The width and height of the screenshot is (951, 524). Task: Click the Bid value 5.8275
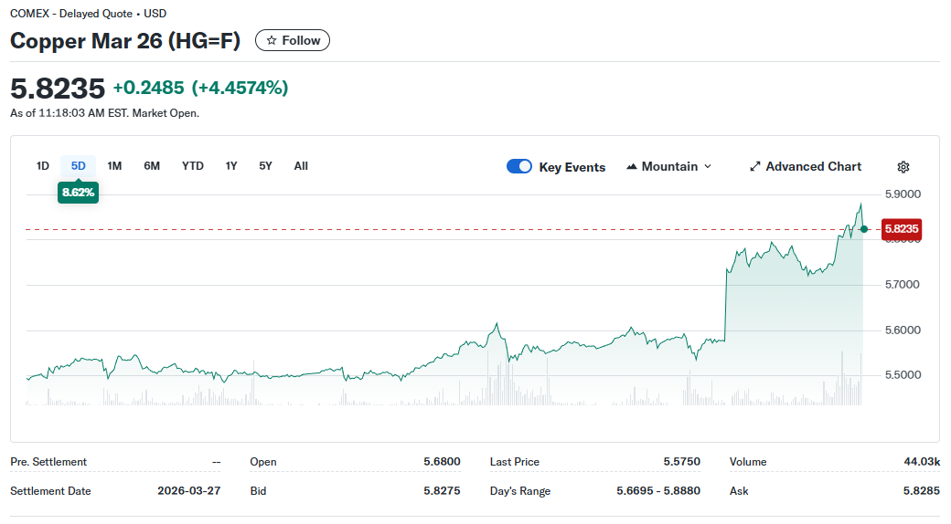point(443,491)
